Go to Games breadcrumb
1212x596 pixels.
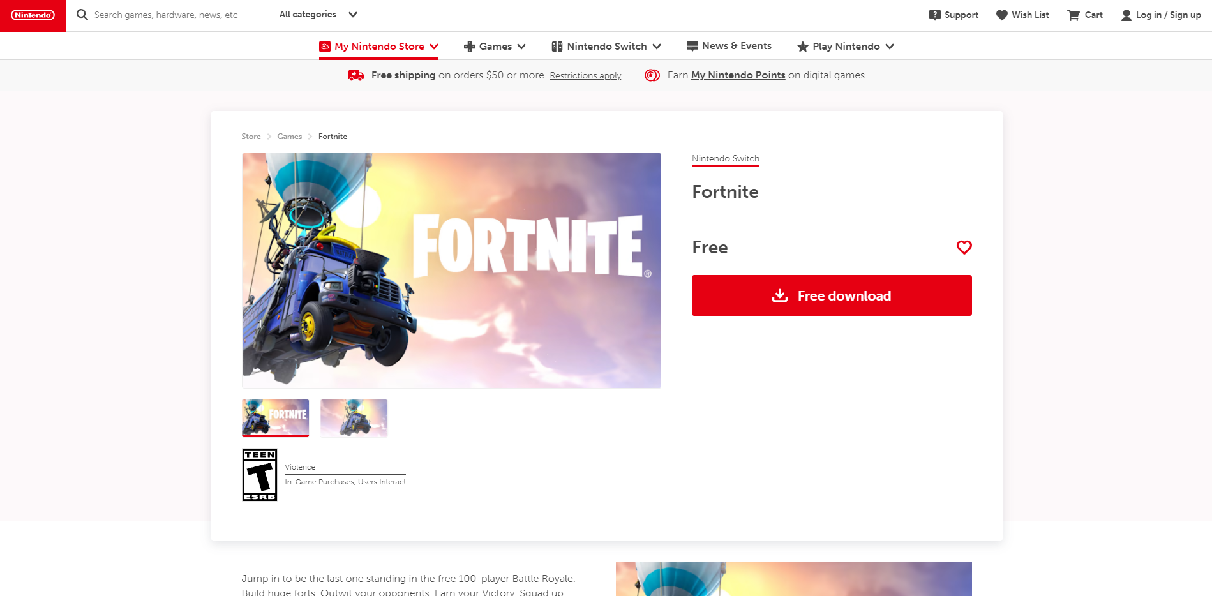(290, 137)
